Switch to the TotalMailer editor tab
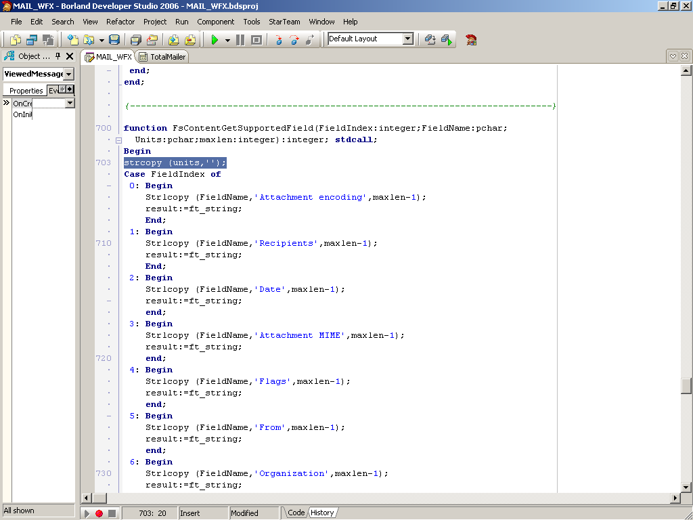Image resolution: width=693 pixels, height=520 pixels. [x=162, y=57]
